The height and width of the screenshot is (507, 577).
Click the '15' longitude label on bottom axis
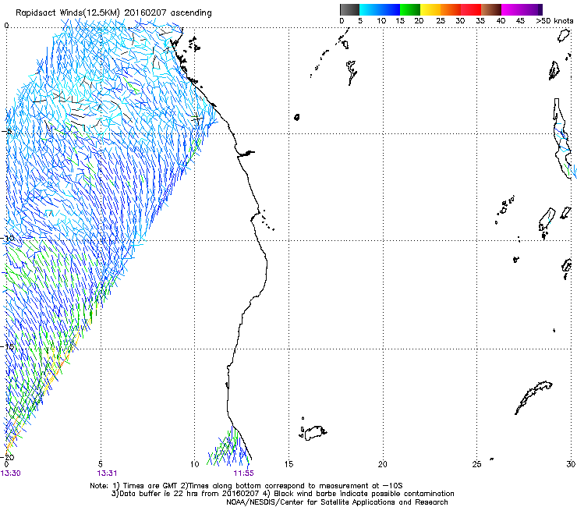[x=288, y=464]
